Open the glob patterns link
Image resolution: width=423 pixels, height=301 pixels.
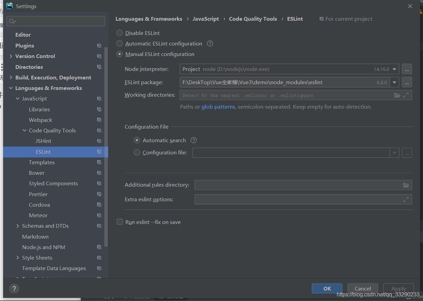[218, 107]
